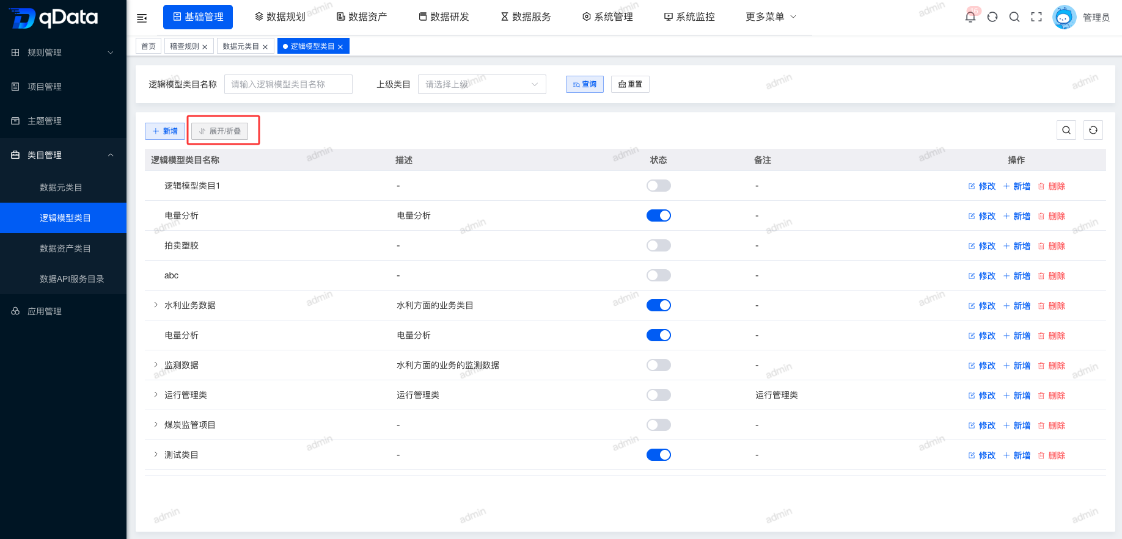Screen dimensions: 1122x539
Task: Open the 数据服务 top menu
Action: 526,17
